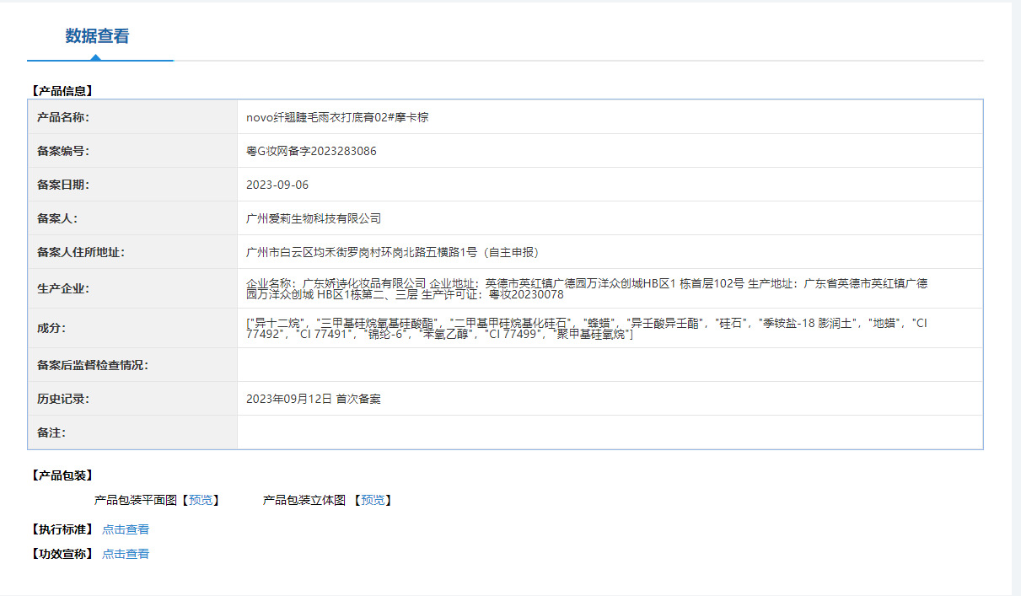
Task: Click the 备案日期 label cell
Action: (x=132, y=185)
